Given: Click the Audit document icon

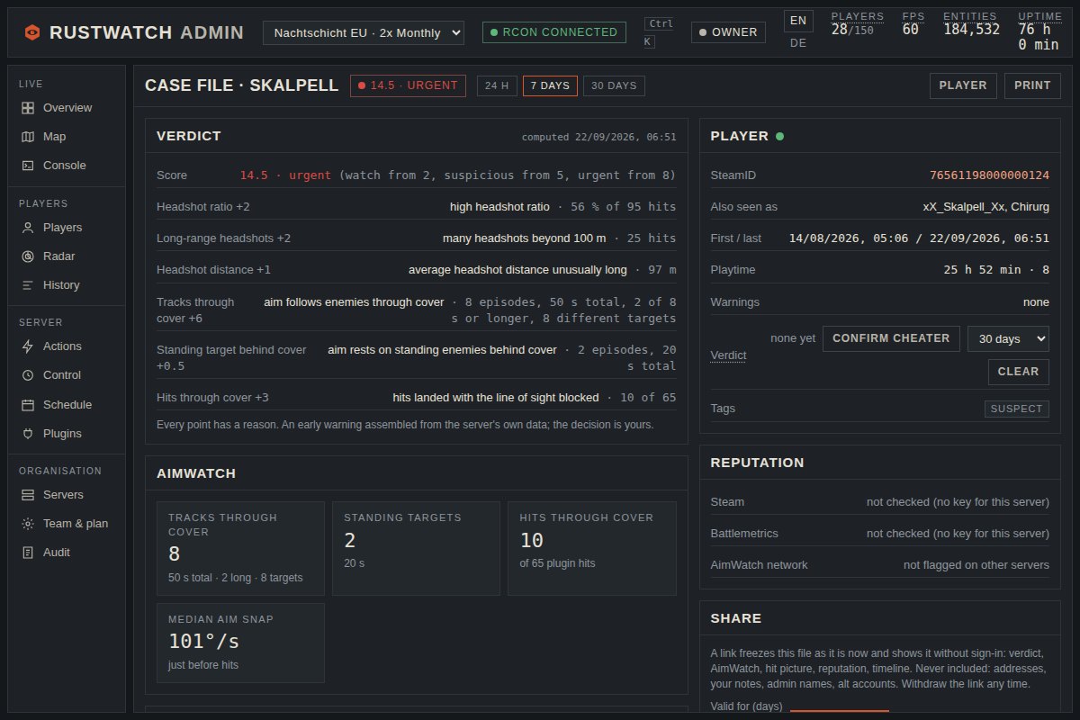Looking at the screenshot, I should point(28,553).
